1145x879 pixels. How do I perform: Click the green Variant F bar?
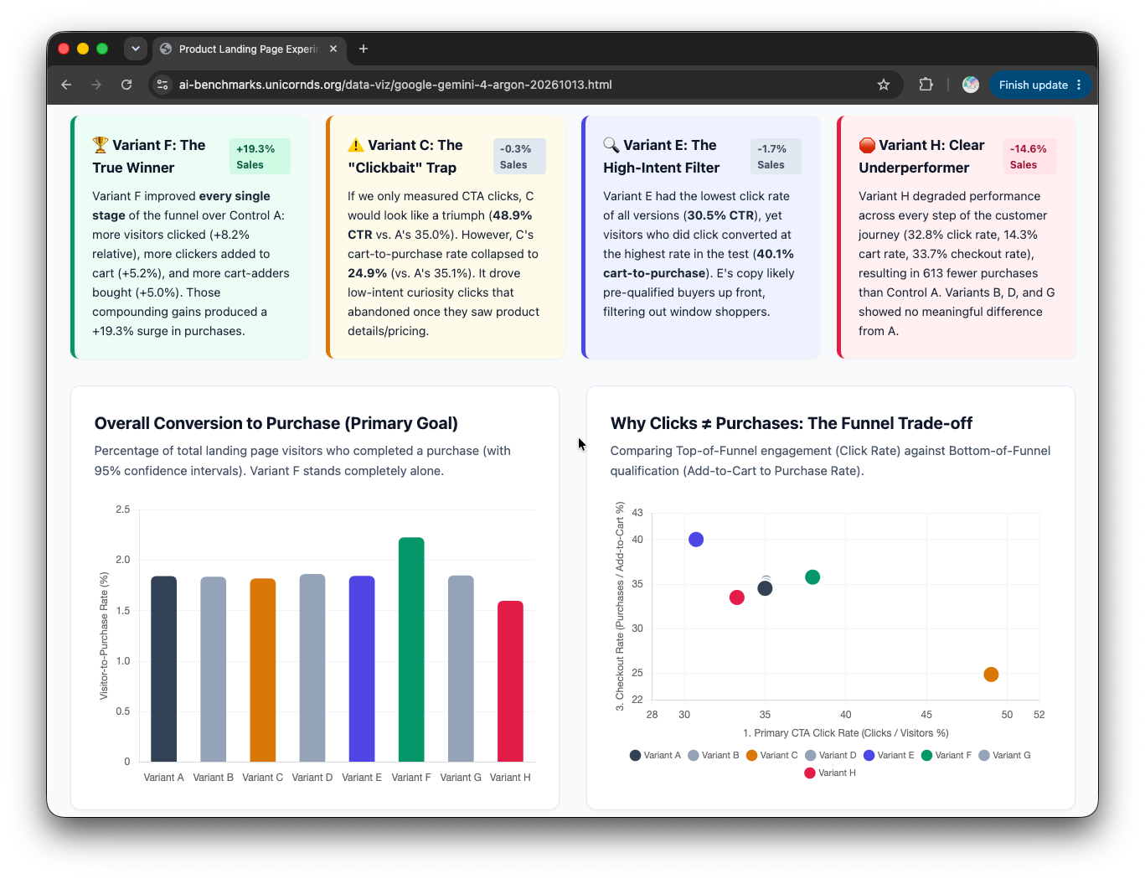click(411, 649)
